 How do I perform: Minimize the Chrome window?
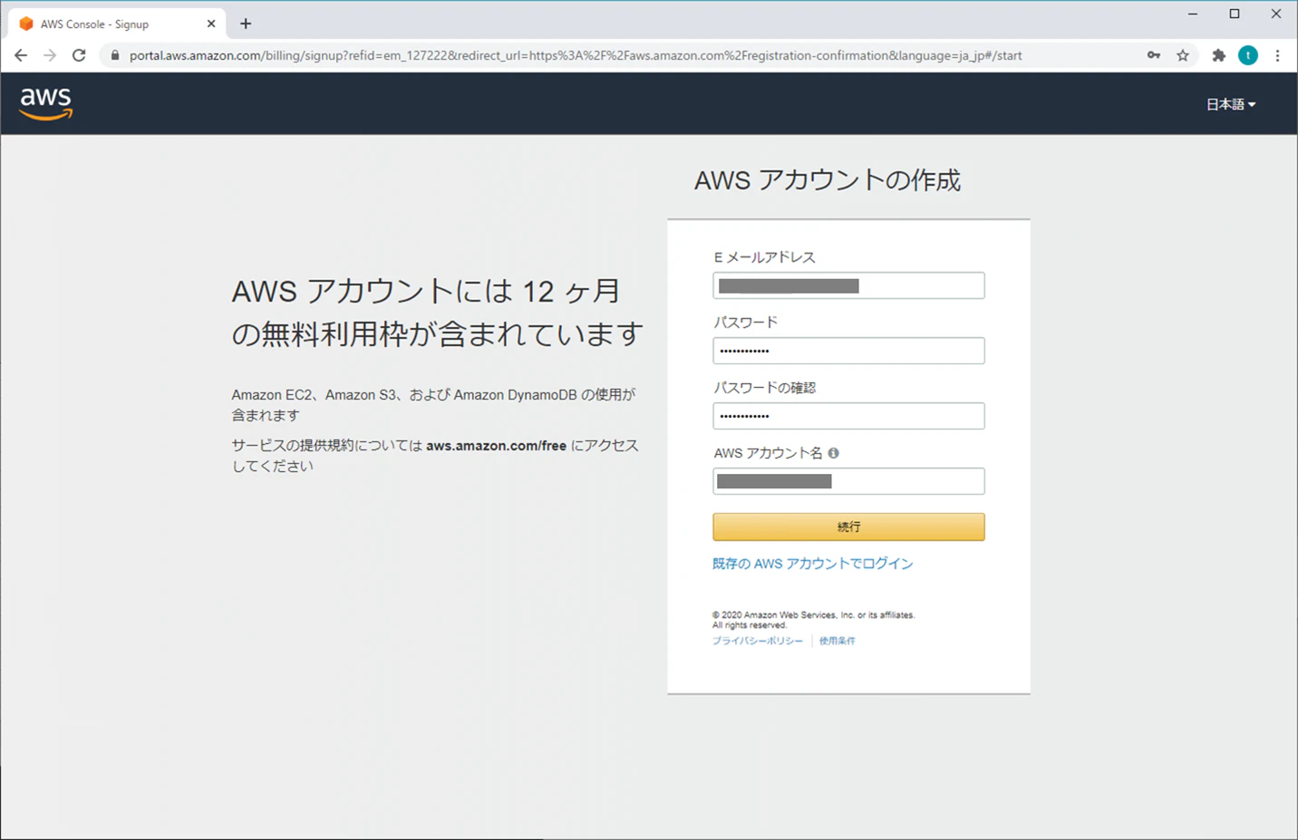pyautogui.click(x=1193, y=14)
